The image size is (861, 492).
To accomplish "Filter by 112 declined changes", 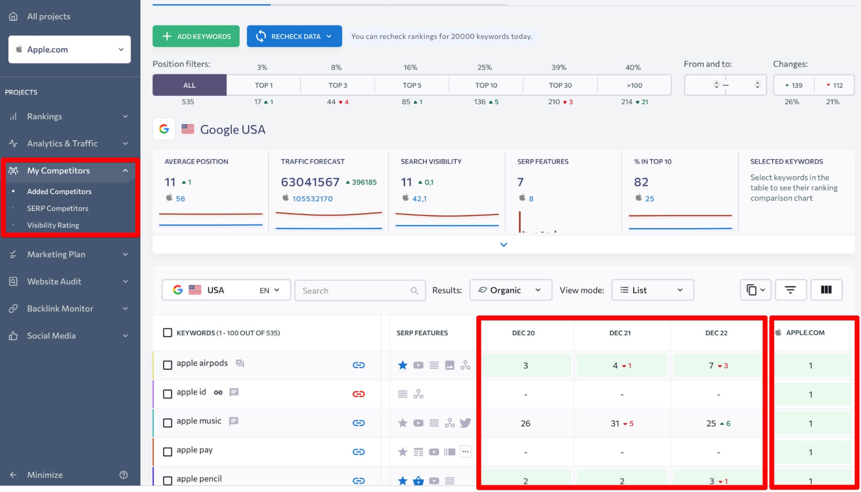I will pos(834,85).
